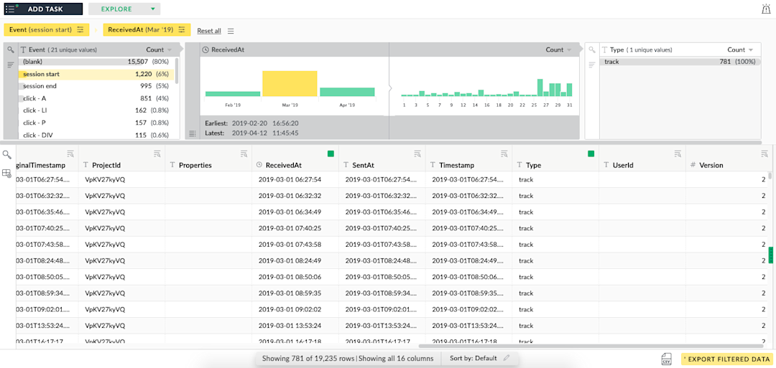Select the Feb '19 histogram bar
The height and width of the screenshot is (368, 776).
click(233, 93)
